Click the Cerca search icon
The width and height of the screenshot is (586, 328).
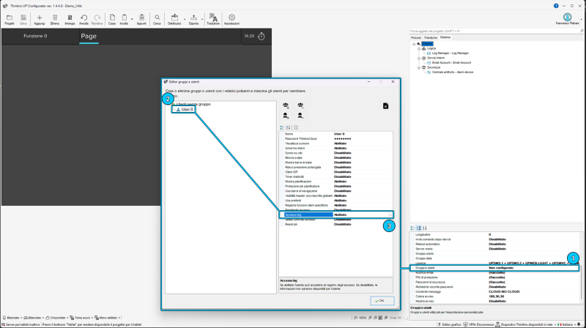tap(157, 18)
